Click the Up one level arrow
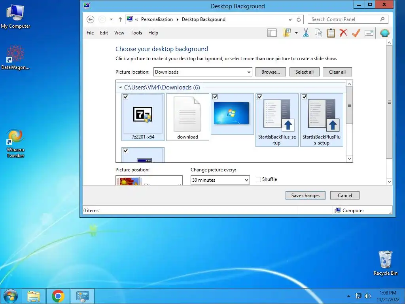 [120, 19]
